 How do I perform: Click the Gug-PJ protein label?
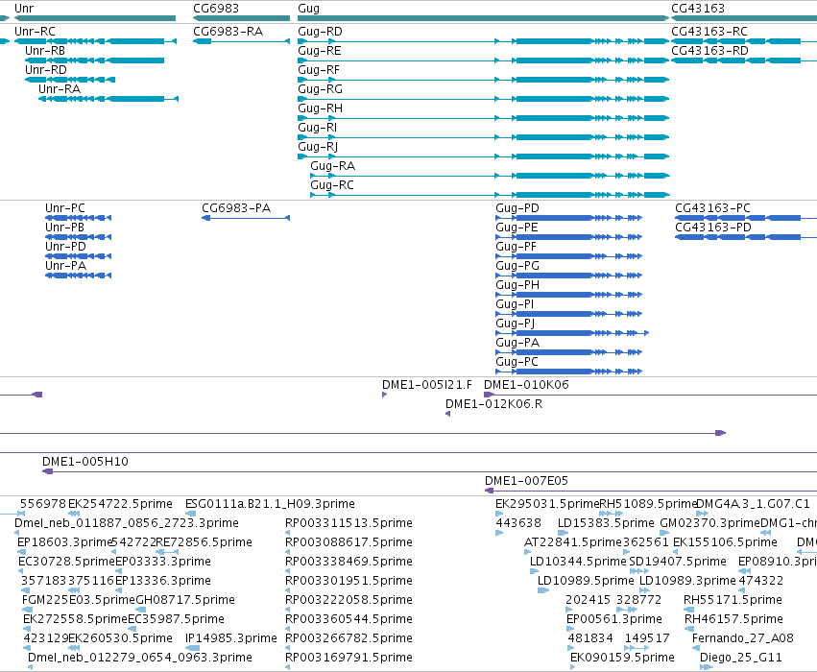pyautogui.click(x=516, y=324)
